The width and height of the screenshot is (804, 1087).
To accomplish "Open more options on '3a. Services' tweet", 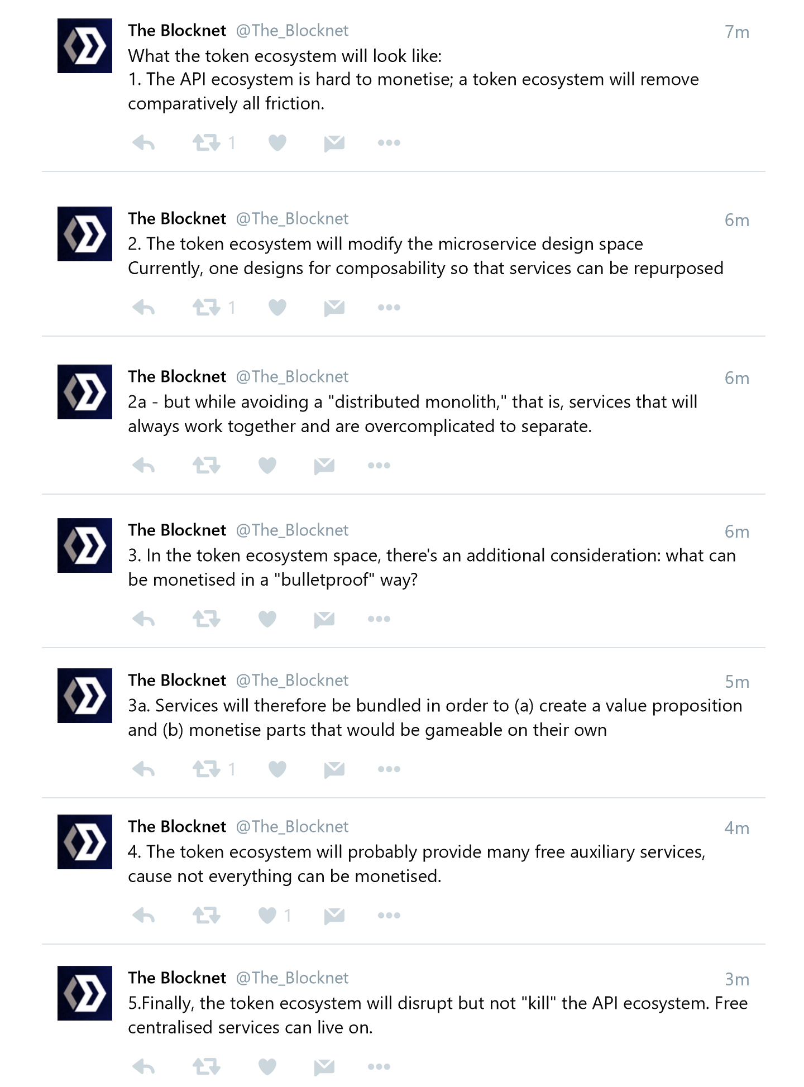I will tap(389, 769).
